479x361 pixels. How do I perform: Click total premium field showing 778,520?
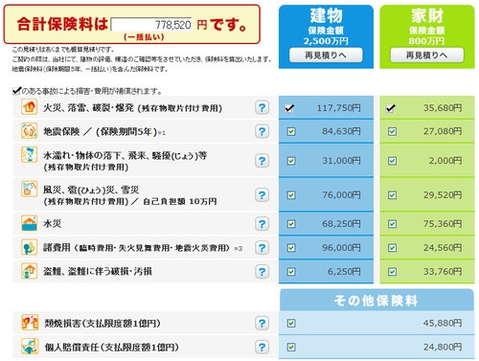[x=151, y=25]
